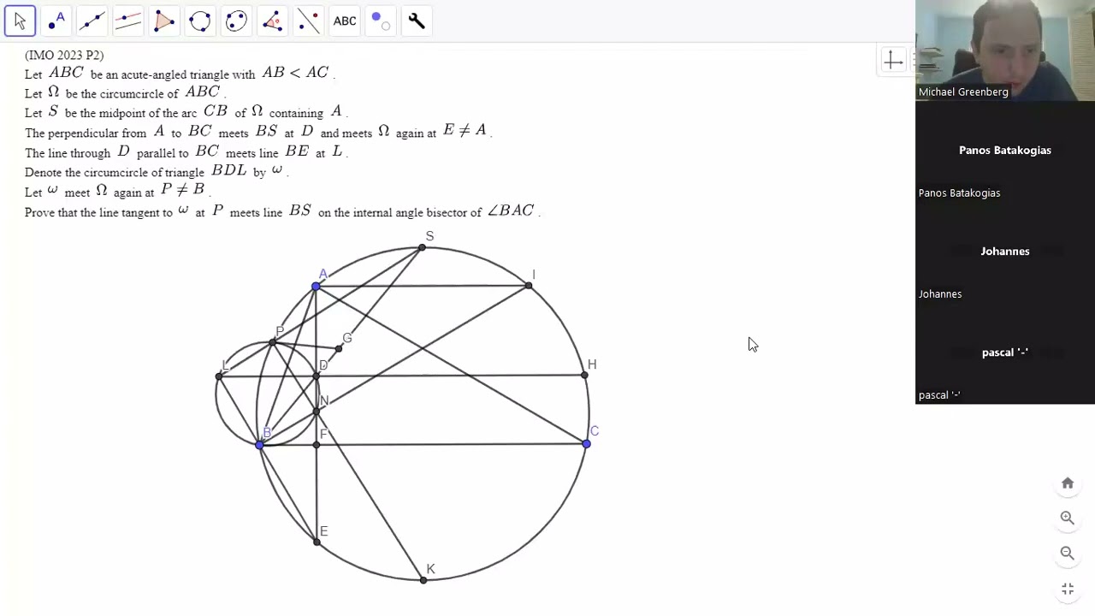
Task: Zoom out with the magnifier minus icon
Action: click(1068, 553)
